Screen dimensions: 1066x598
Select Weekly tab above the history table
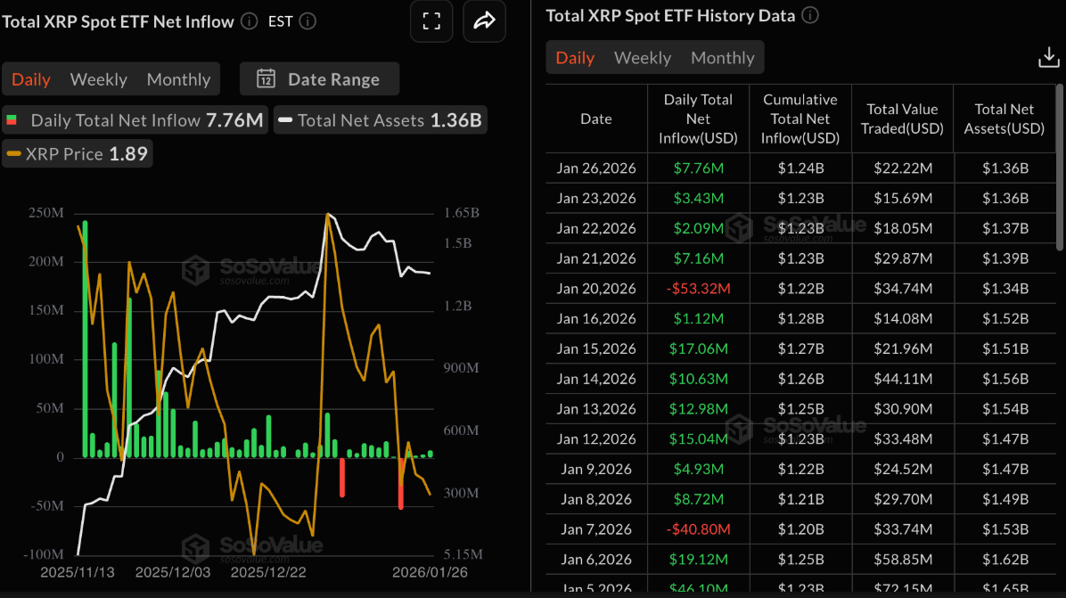643,57
